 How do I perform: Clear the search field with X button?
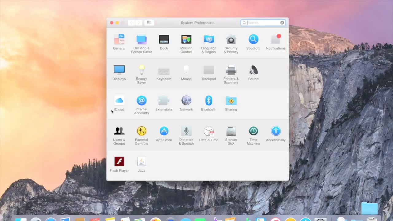tap(282, 23)
